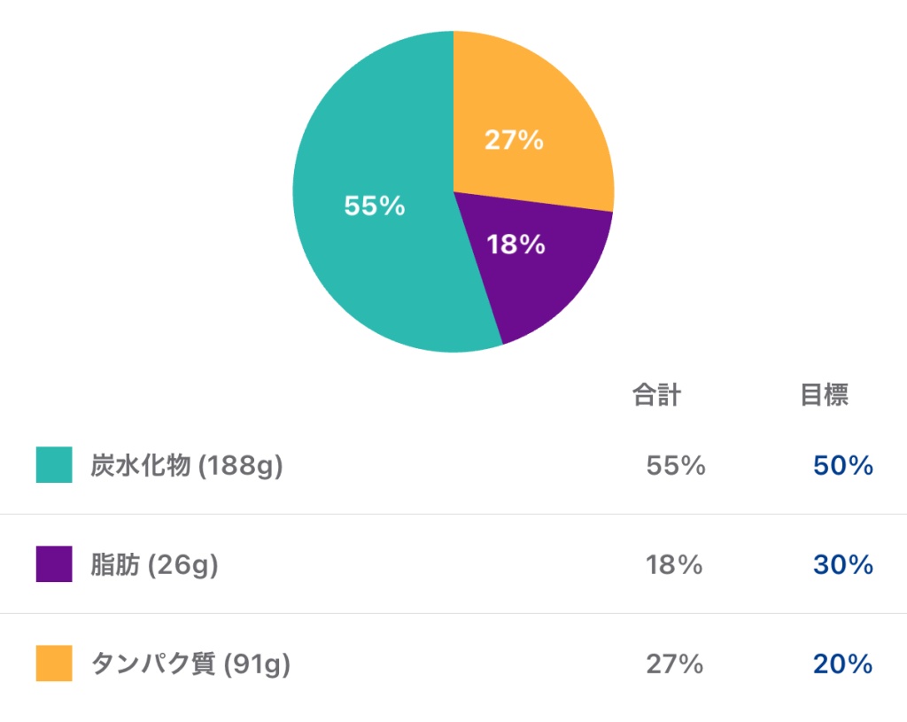
Task: Open the 30% goal for 脂肪
Action: (x=842, y=565)
